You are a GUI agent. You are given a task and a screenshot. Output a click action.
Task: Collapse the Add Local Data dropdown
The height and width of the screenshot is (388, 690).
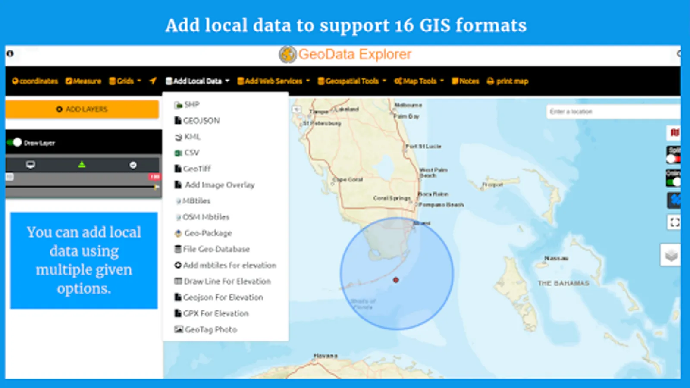[x=198, y=81]
